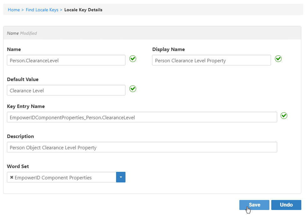The width and height of the screenshot is (306, 215).
Task: Click the Word Set combo box
Action: 63,177
